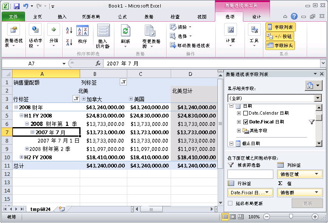Viewport: 328px width, 223px height.
Task: Sort descending with the Z-A icon
Action: coord(69,43)
